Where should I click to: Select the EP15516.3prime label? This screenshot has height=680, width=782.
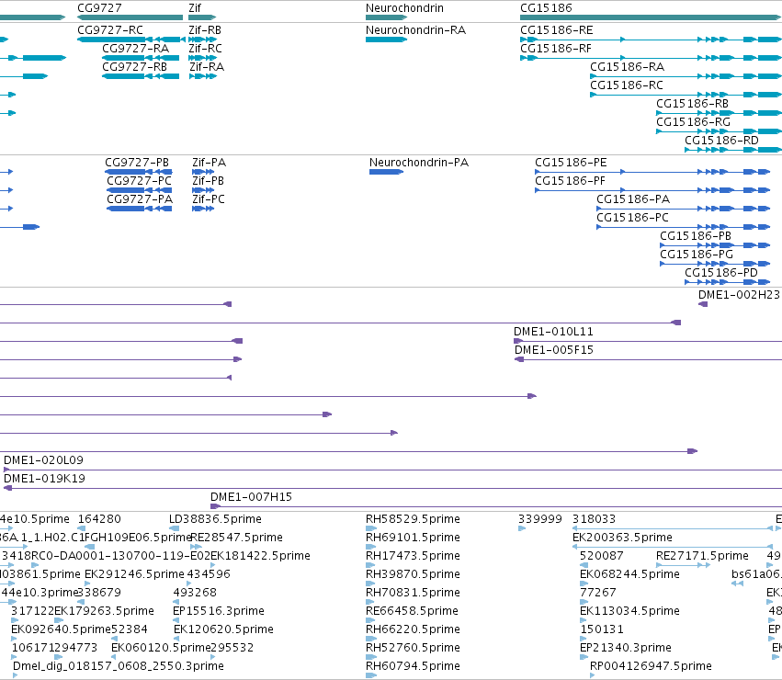click(219, 612)
